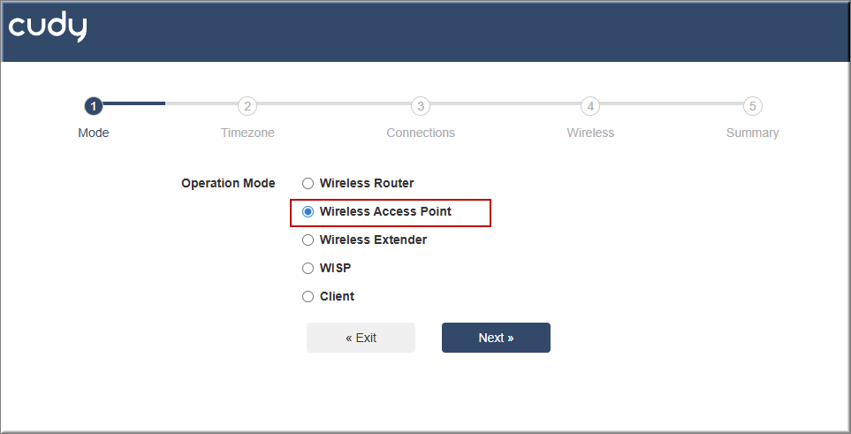Screen dimensions: 851x434
Task: Click the Cudy logo in header
Action: coord(48,27)
